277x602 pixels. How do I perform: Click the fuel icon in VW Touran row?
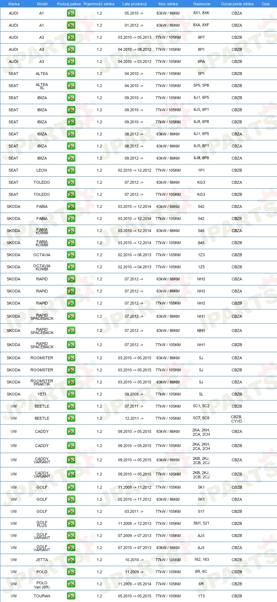(x=71, y=596)
